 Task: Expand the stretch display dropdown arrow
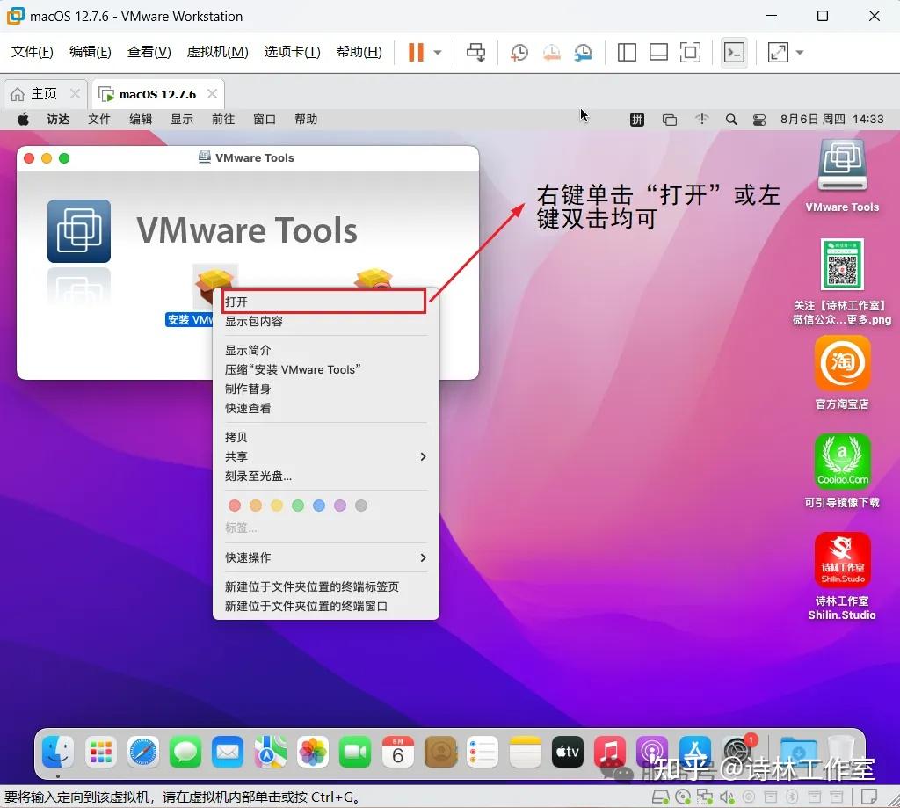coord(800,52)
